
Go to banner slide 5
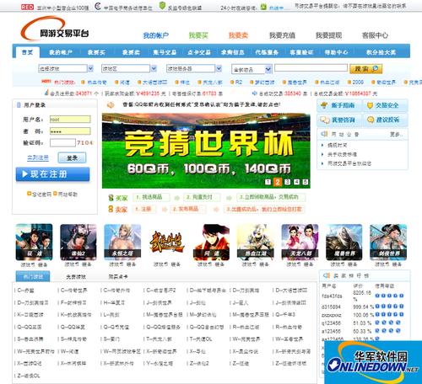tap(306, 182)
